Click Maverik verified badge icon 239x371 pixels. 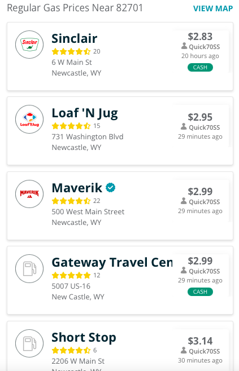click(111, 188)
